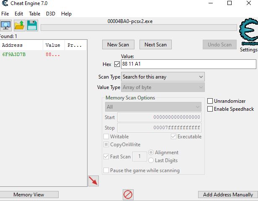Click the 00004BA0-pcsx2.exe process label
The height and width of the screenshot is (201, 258).
tap(130, 21)
